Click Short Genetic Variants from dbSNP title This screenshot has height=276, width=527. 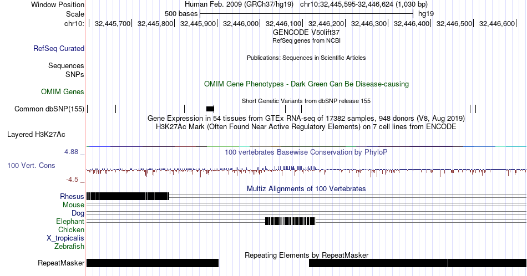[306, 101]
